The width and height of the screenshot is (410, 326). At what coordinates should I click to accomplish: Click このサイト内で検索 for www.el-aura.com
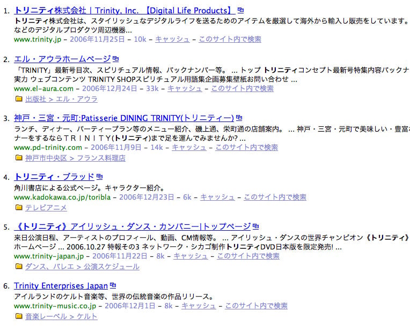(243, 89)
